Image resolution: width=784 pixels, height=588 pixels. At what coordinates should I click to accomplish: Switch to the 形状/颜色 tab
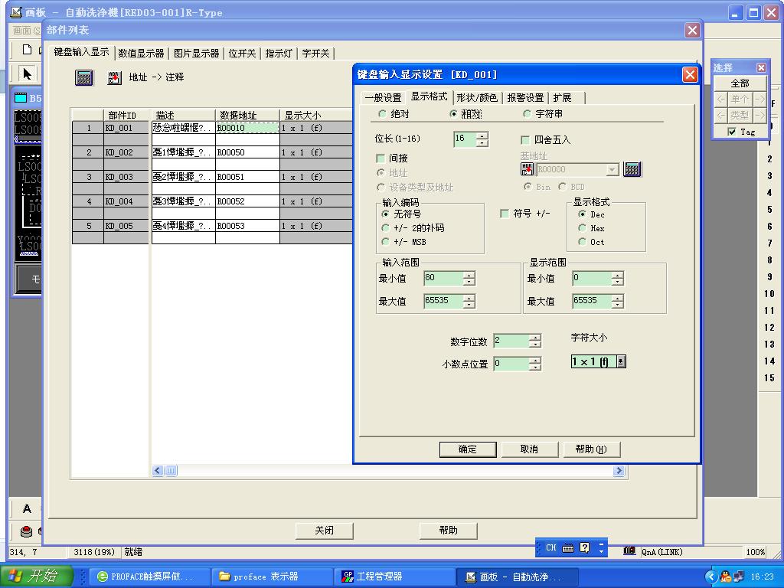click(x=476, y=98)
